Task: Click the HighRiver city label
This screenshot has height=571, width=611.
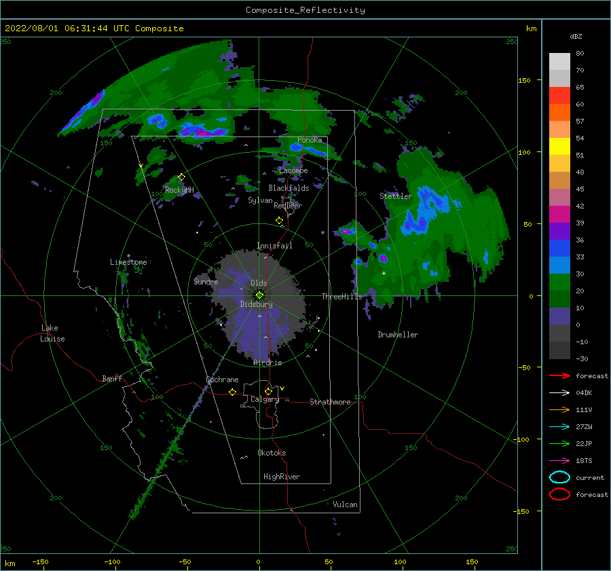Action: click(282, 477)
